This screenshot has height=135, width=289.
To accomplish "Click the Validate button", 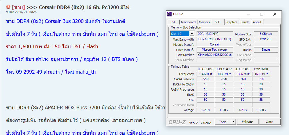I will 247,122.
